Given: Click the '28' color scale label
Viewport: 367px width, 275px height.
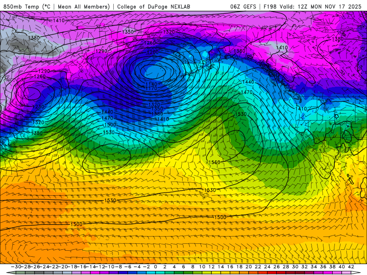Looking at the screenshot, I should point(286,267).
